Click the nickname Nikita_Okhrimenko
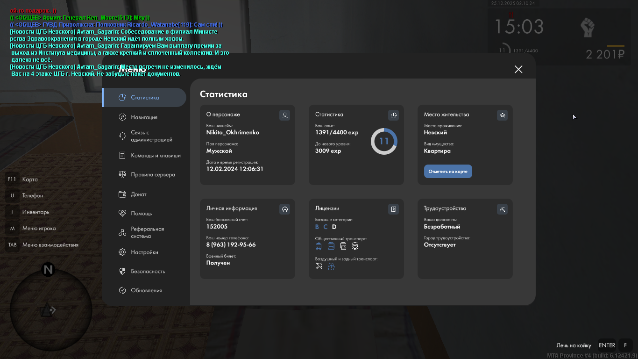This screenshot has height=359, width=638. [x=233, y=132]
